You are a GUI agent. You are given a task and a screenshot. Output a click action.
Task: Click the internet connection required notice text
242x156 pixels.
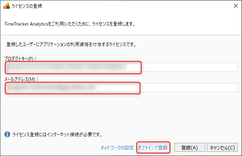coord(56,135)
